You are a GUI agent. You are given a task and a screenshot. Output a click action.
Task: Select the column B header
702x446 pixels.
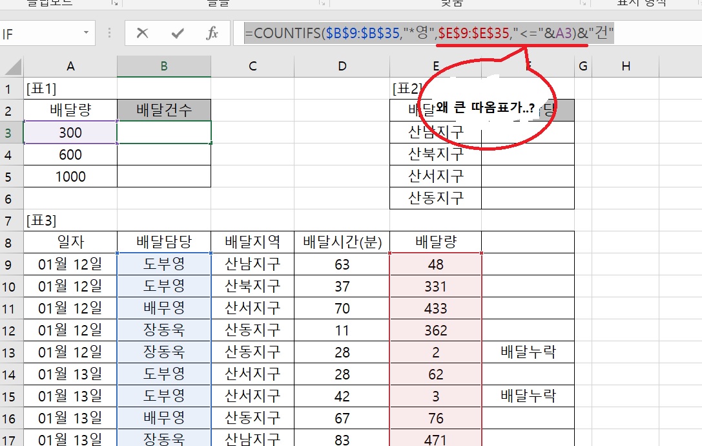(x=164, y=66)
